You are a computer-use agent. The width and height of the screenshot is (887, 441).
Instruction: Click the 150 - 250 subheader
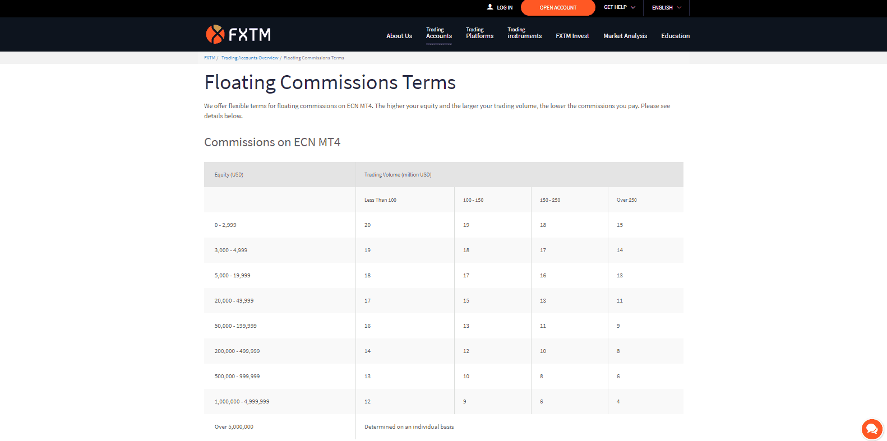pyautogui.click(x=550, y=200)
